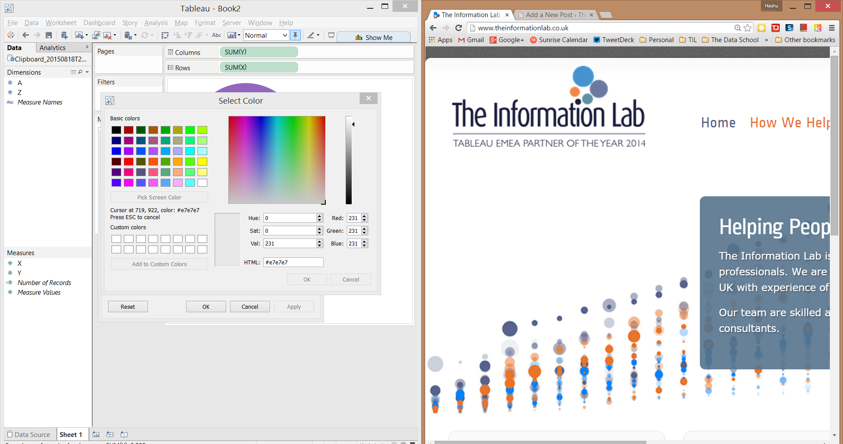
Task: Click the new story tab icon
Action: pyautogui.click(x=124, y=434)
